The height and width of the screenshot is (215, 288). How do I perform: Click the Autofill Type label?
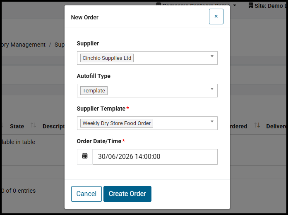94,76
